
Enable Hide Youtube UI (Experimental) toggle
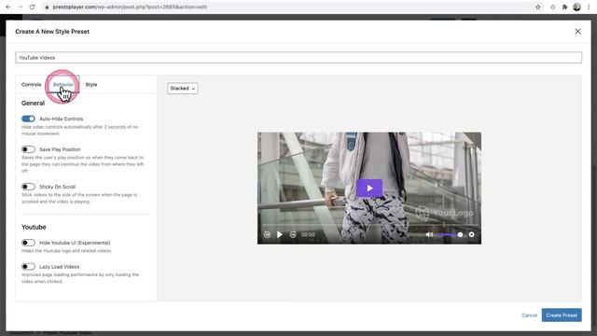[x=28, y=243]
